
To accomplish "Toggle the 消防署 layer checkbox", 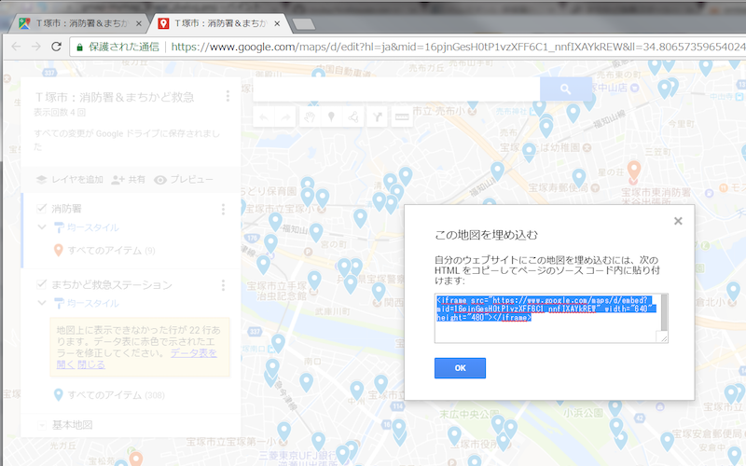I will (x=41, y=208).
